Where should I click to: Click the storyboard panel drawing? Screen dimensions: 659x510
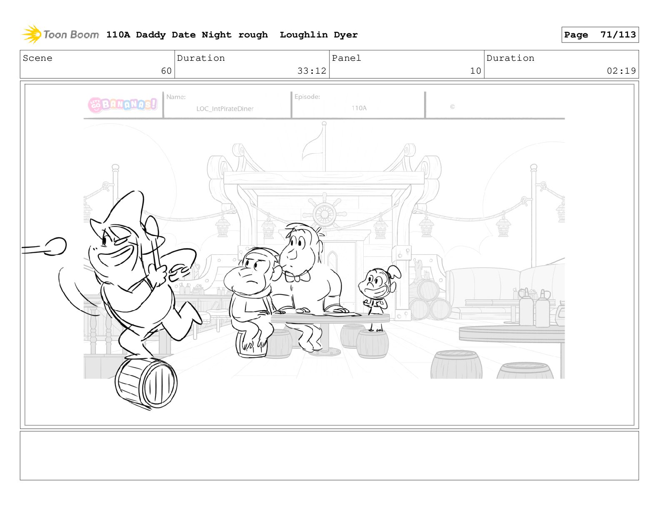coord(329,255)
